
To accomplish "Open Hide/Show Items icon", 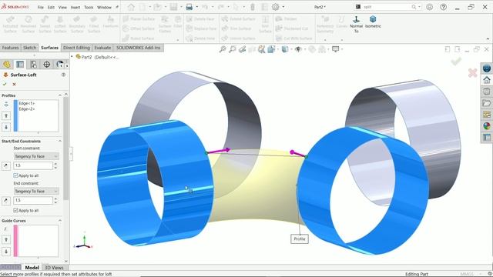I will click(x=299, y=49).
